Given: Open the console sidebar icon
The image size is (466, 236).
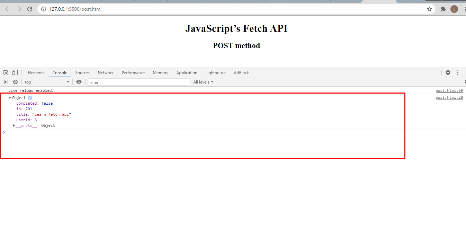Looking at the screenshot, I should click(x=6, y=82).
